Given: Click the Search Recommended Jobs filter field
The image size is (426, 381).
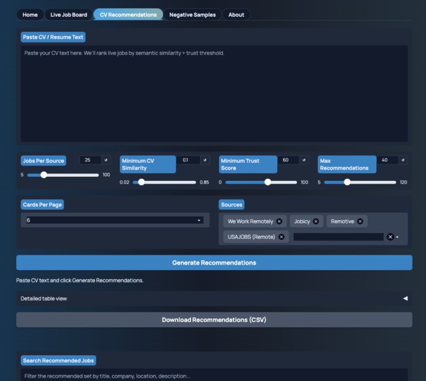Looking at the screenshot, I should point(214,376).
